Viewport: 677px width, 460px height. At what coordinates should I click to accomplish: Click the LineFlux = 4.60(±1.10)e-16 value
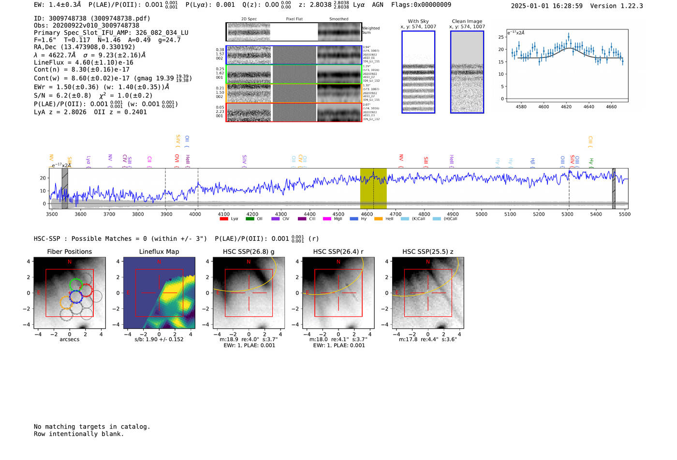84,62
